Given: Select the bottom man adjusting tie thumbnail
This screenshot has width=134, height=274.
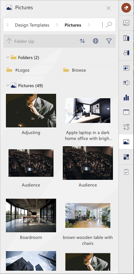Looking at the screenshot, I should [x=88, y=262].
